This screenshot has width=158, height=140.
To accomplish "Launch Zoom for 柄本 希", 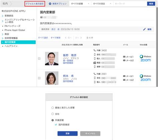I will click(146, 80).
